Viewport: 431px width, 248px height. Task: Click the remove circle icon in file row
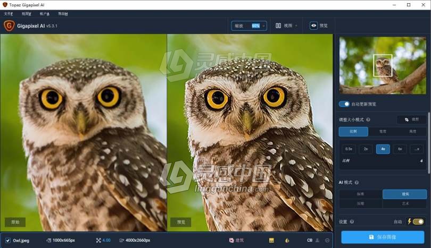(327, 241)
